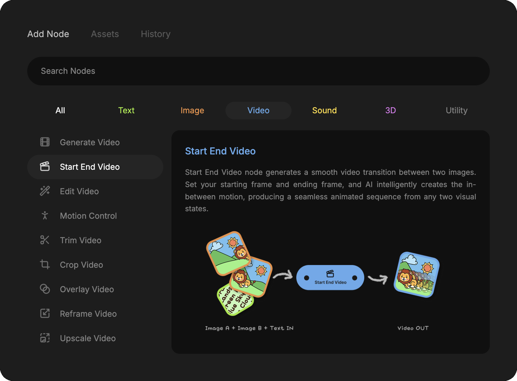Click the Generate Video film strip icon

45,142
